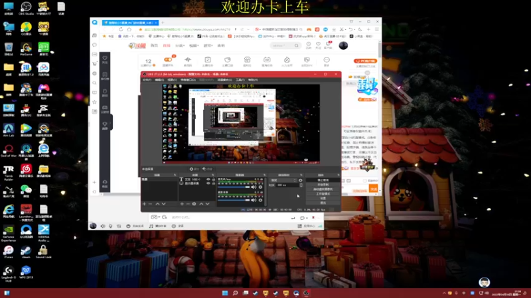Open the taskbar search icon

pos(235,293)
